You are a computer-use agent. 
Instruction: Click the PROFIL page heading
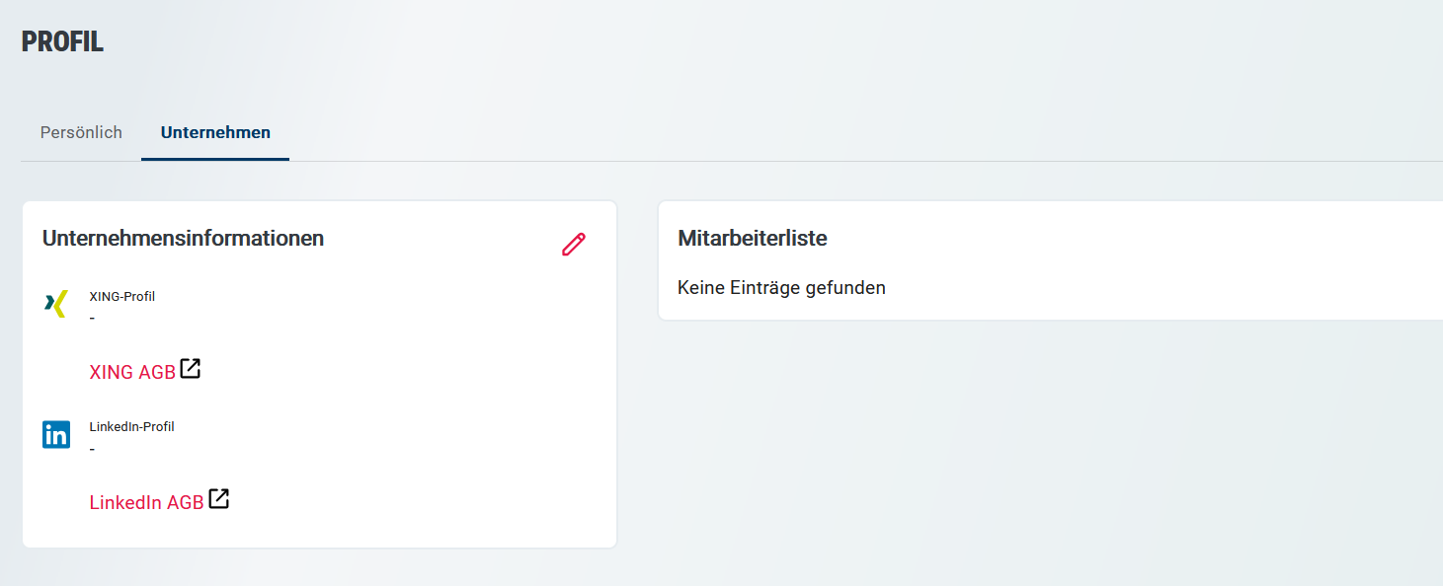[62, 42]
